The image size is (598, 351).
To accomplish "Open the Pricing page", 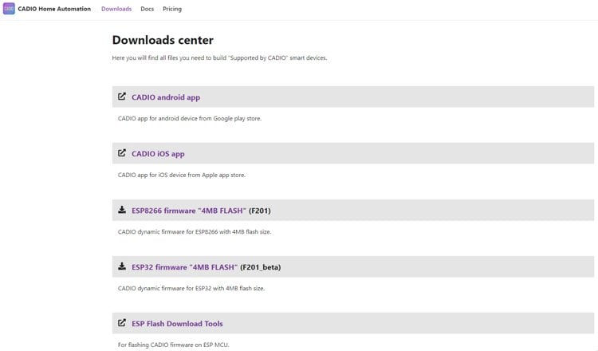I will coord(171,9).
